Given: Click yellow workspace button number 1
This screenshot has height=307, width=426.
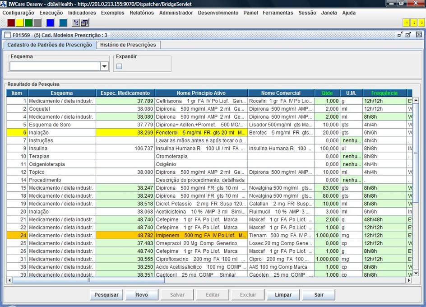Looking at the screenshot, I should [406, 23].
